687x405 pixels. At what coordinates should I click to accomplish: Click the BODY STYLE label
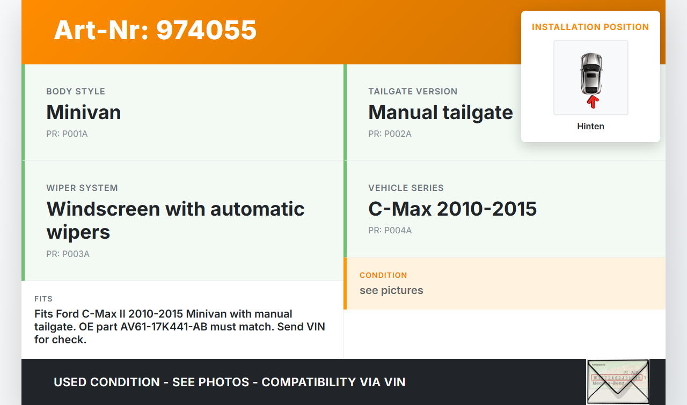point(76,91)
